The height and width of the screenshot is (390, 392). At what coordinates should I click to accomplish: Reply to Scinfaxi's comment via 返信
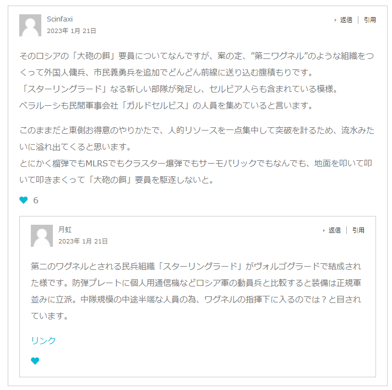(x=346, y=20)
